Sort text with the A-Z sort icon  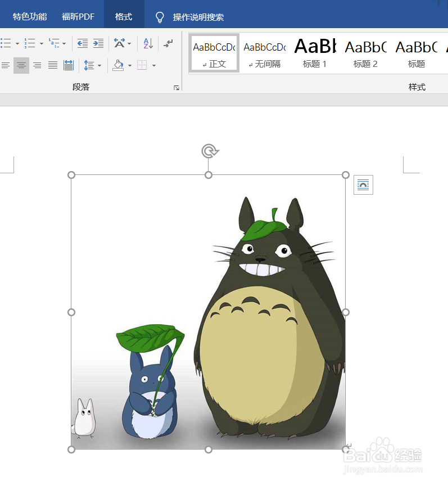tap(148, 43)
